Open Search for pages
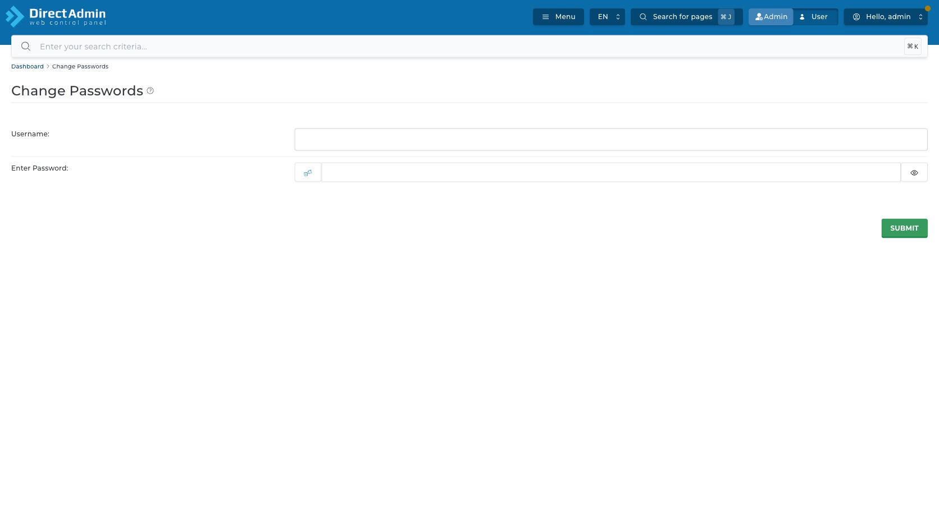939x528 pixels. (686, 17)
